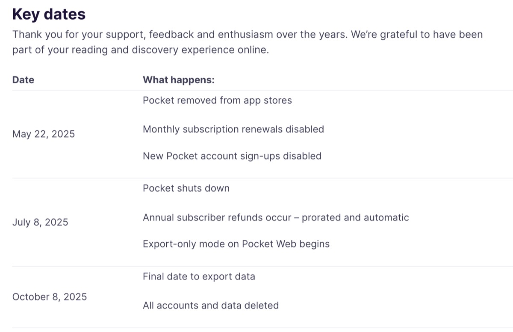Select the "What happens:" column header

click(x=178, y=80)
